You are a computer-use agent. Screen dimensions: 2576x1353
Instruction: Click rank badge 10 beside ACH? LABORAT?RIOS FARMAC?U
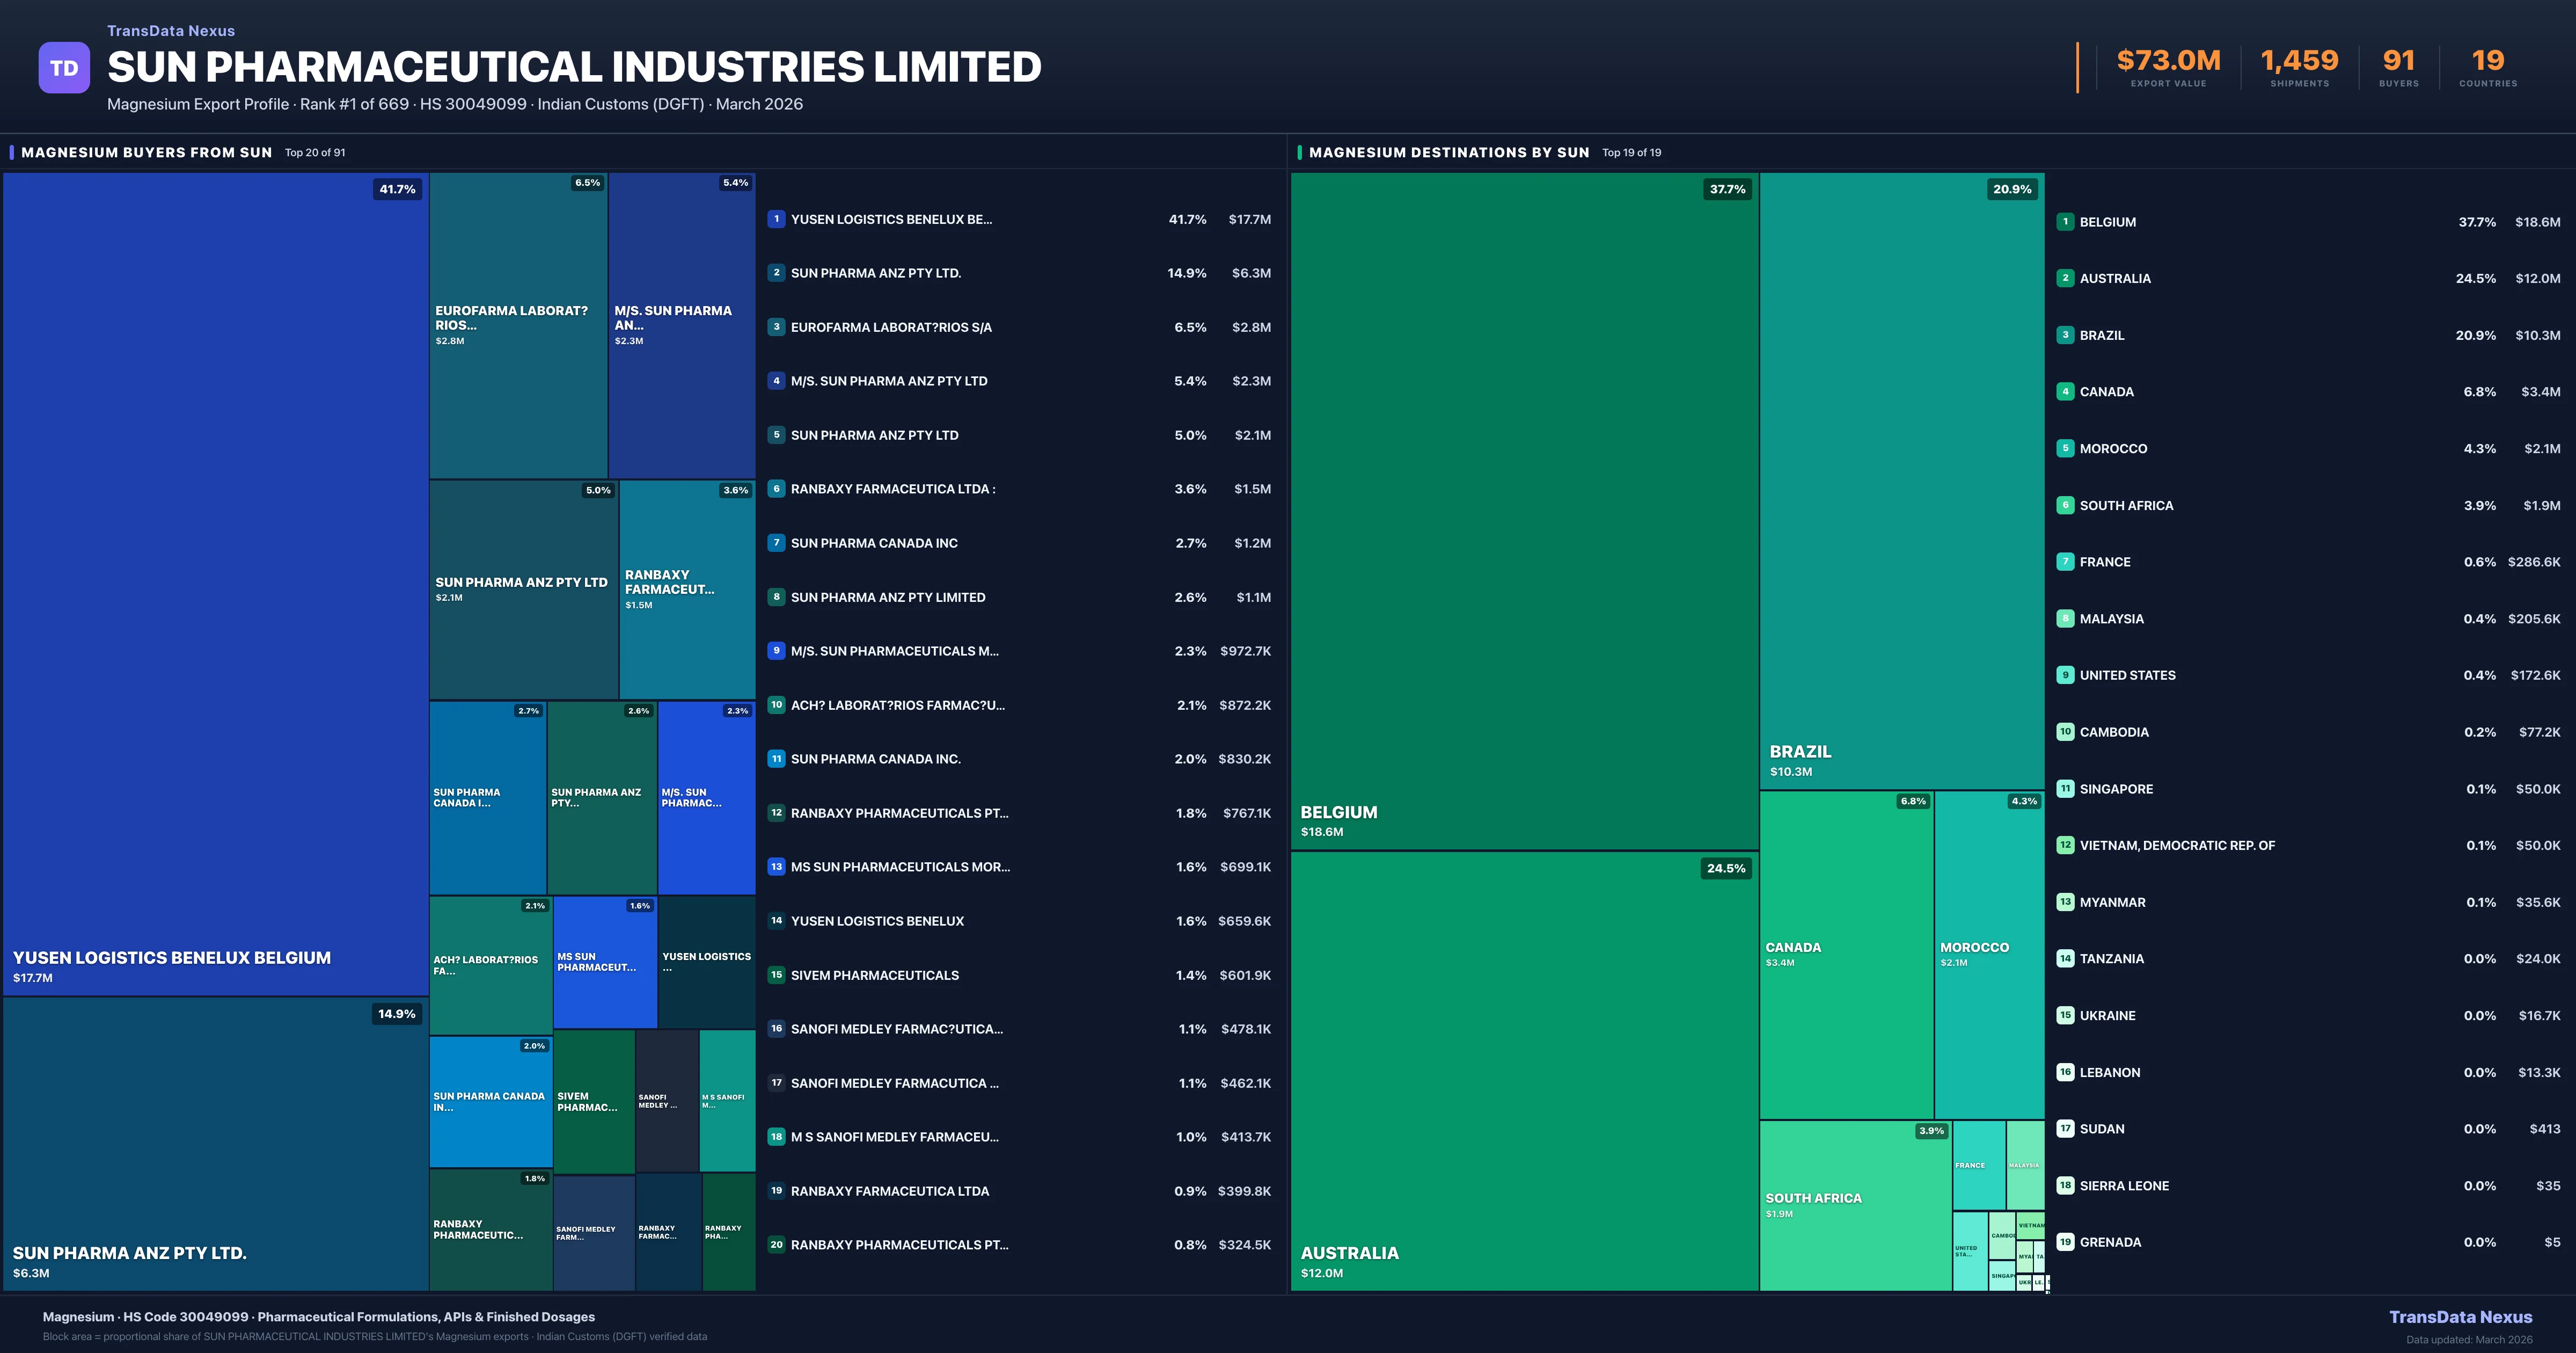[776, 704]
